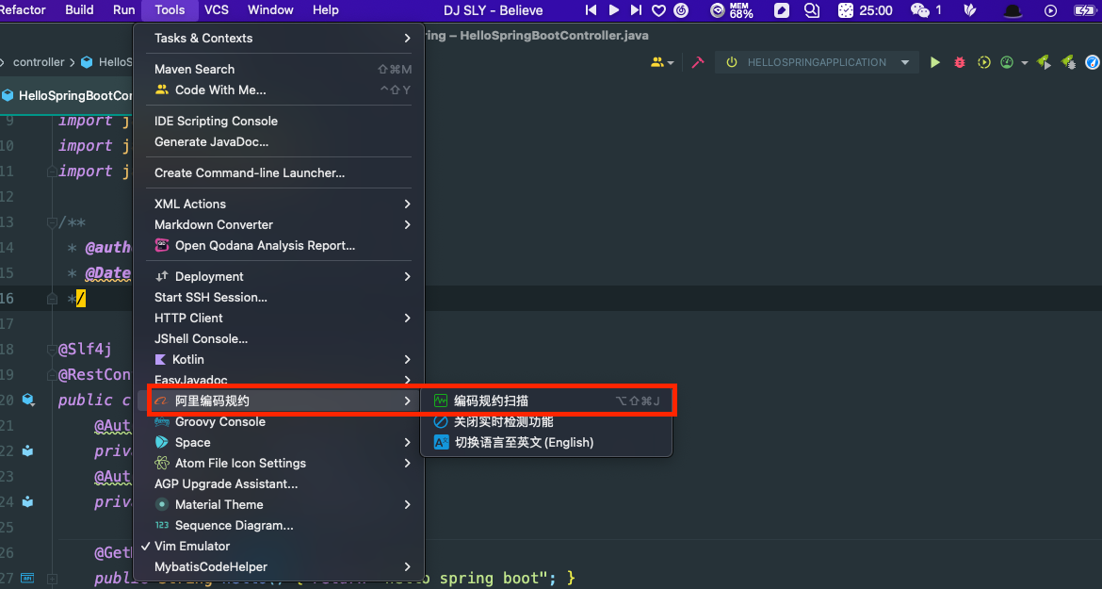Click the autowired gutter icon on line 22
Screen dimensions: 1102x589
pos(27,450)
